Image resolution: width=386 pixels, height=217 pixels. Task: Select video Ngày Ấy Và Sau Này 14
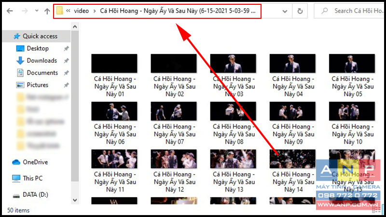pyautogui.click(x=293, y=171)
